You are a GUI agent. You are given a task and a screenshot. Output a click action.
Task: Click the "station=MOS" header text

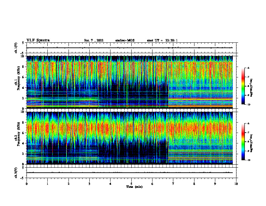click(x=125, y=40)
